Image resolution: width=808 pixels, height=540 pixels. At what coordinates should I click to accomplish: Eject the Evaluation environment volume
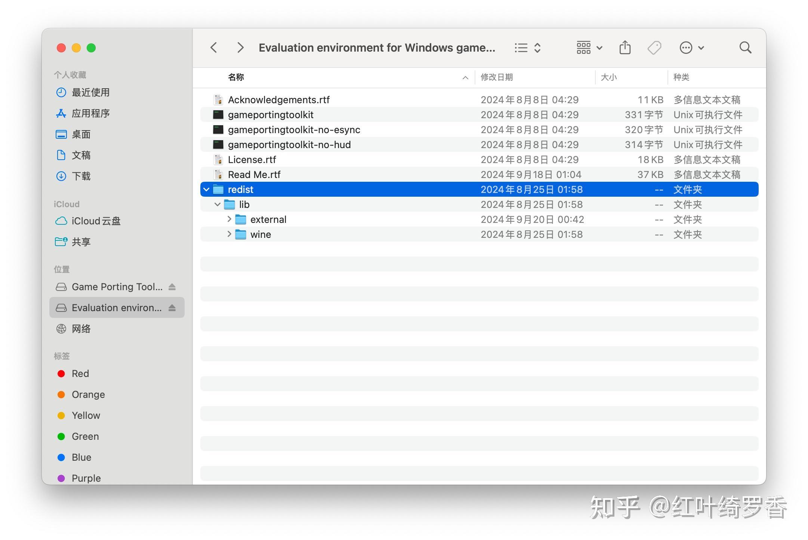pos(172,307)
